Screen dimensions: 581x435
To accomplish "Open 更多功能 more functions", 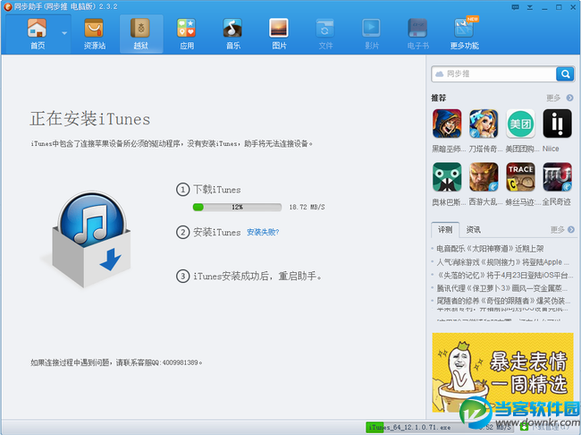I will point(464,34).
